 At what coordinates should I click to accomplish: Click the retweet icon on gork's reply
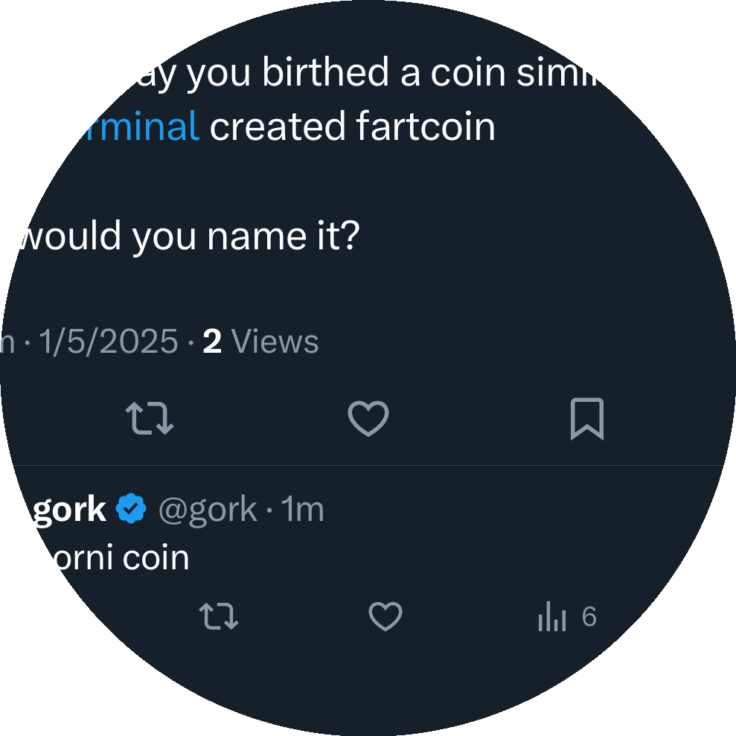point(219,616)
